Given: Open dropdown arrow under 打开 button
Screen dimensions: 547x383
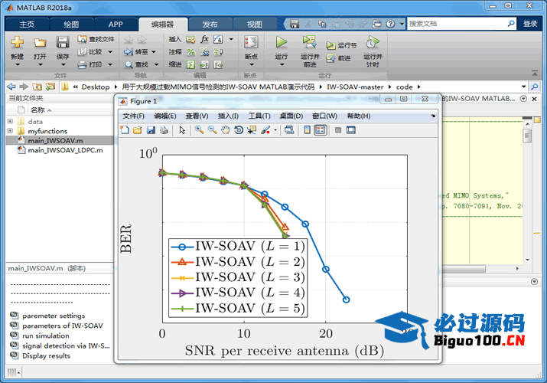Looking at the screenshot, I should click(40, 65).
